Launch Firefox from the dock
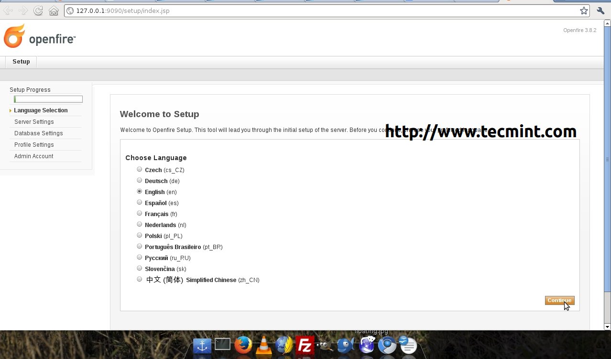 pyautogui.click(x=243, y=344)
